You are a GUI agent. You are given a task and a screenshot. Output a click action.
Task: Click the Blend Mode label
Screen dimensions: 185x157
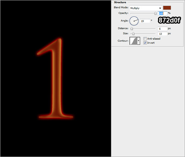(x=121, y=7)
